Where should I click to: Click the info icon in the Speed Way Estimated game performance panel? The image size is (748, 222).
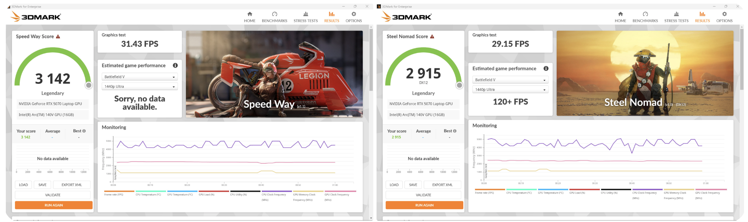coord(175,66)
